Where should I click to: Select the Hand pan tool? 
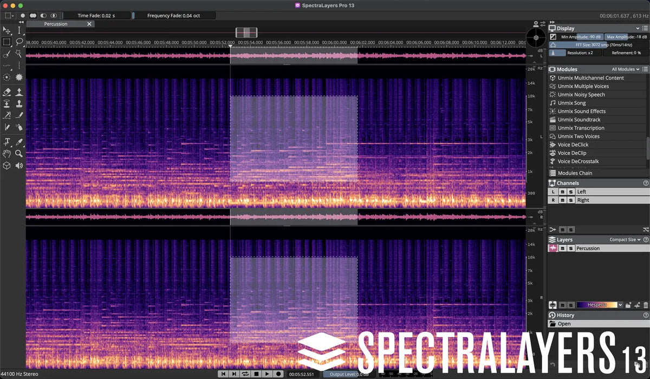click(7, 154)
